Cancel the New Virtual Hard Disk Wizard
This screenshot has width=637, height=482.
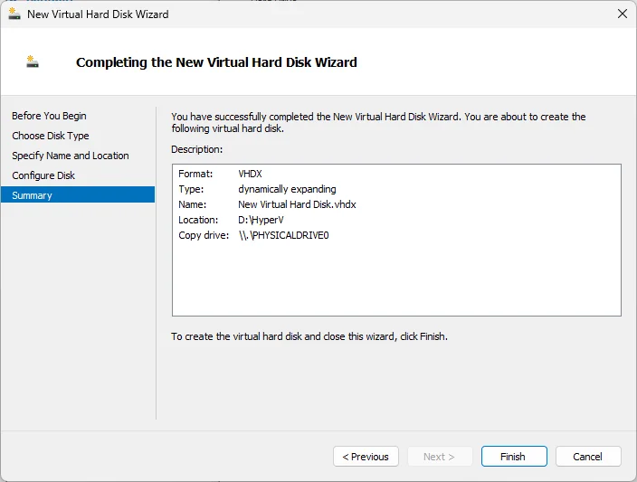click(588, 457)
